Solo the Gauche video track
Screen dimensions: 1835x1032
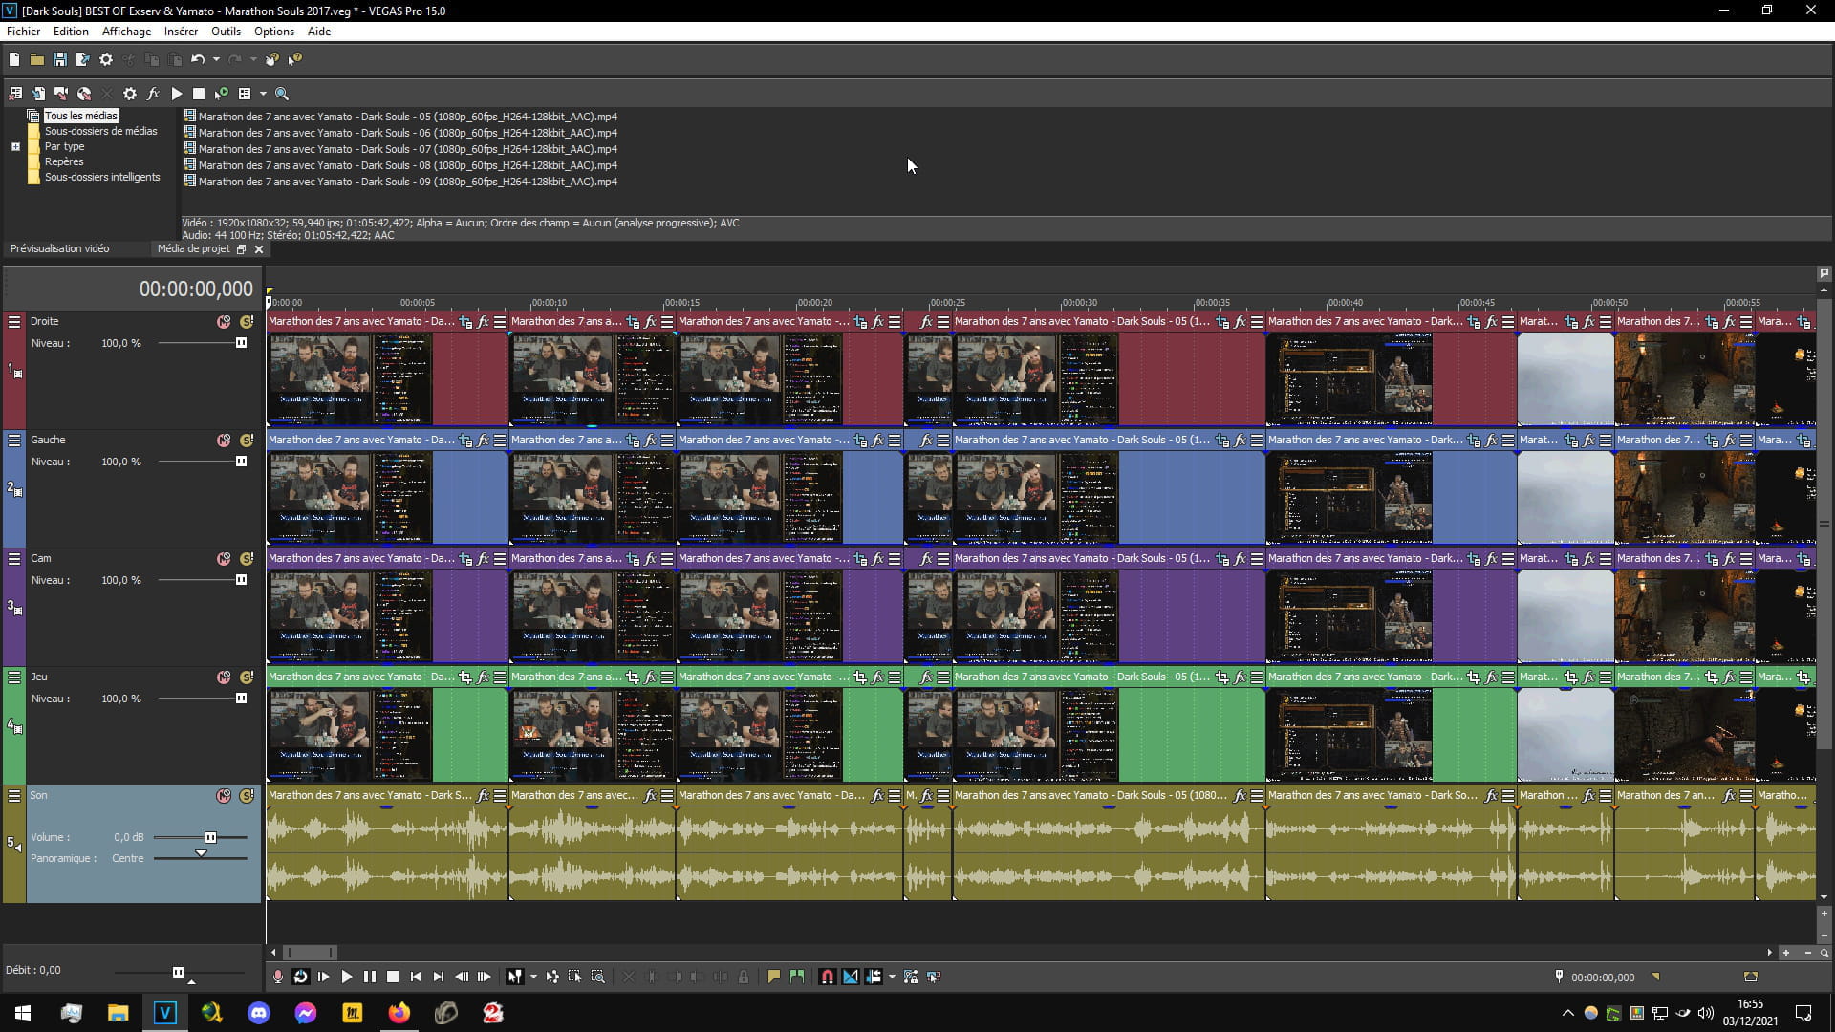[x=247, y=441]
